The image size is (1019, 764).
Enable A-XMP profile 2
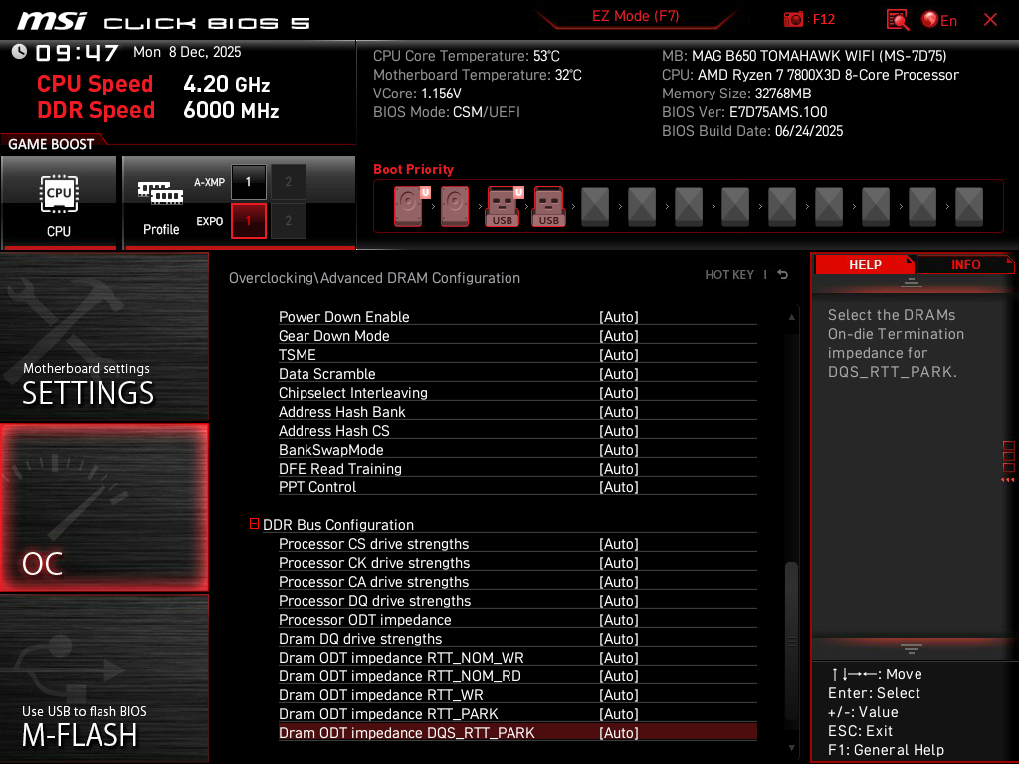pyautogui.click(x=288, y=182)
